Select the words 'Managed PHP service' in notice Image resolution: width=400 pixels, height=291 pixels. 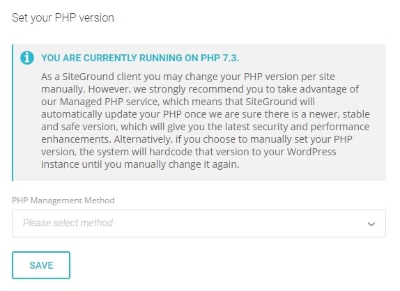(x=109, y=102)
